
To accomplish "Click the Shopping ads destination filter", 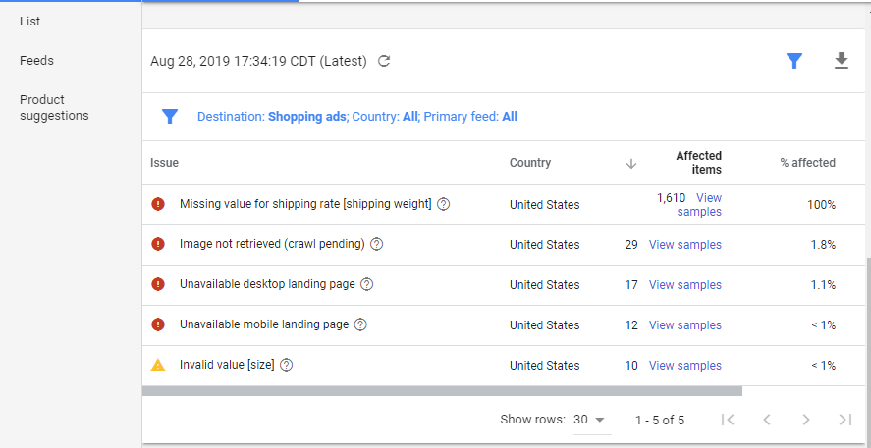I will [x=307, y=117].
